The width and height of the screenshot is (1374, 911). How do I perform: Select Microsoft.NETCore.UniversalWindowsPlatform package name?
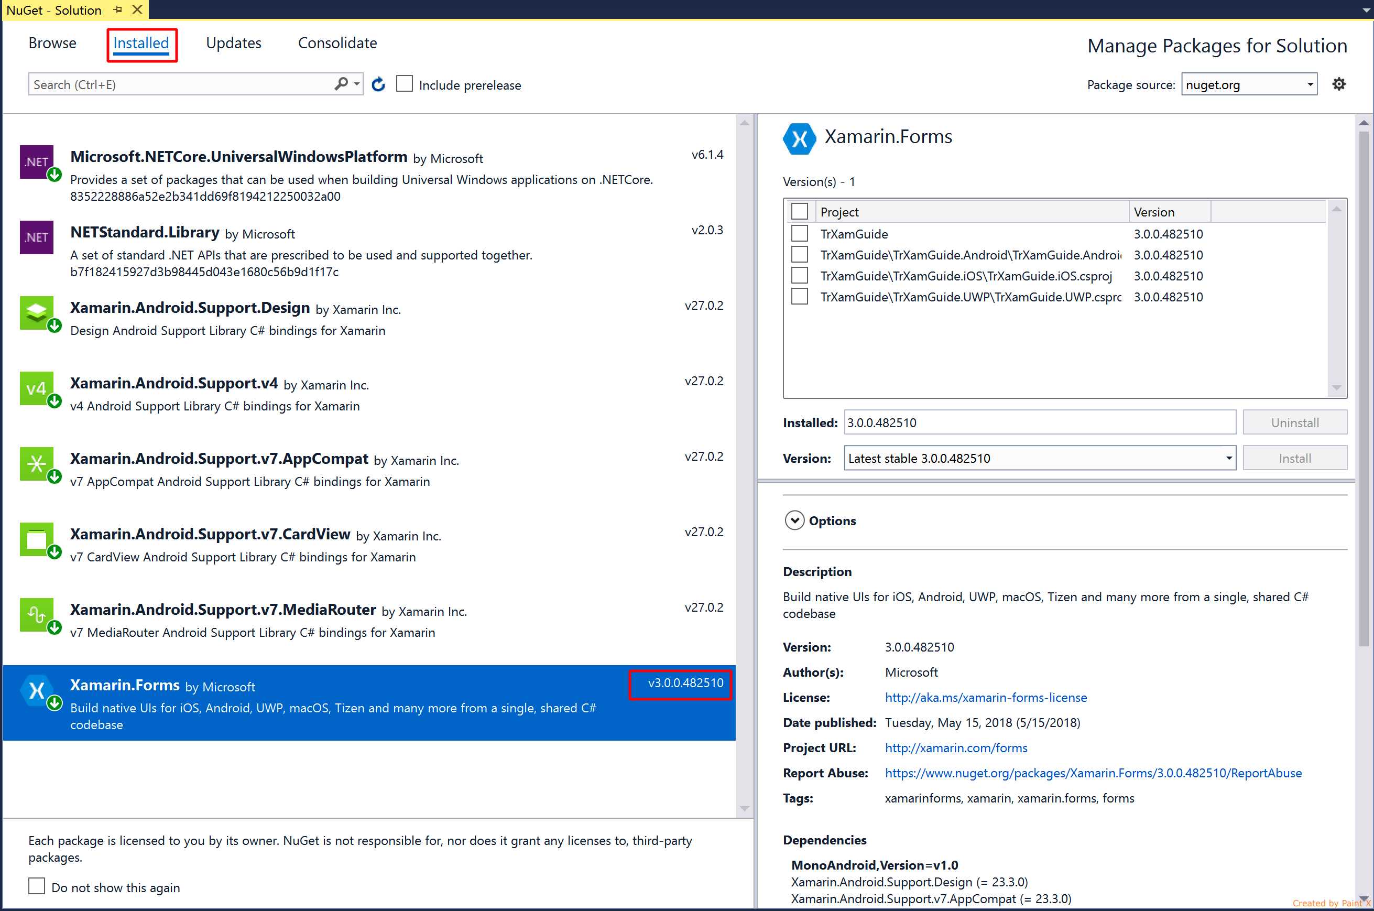pos(238,157)
